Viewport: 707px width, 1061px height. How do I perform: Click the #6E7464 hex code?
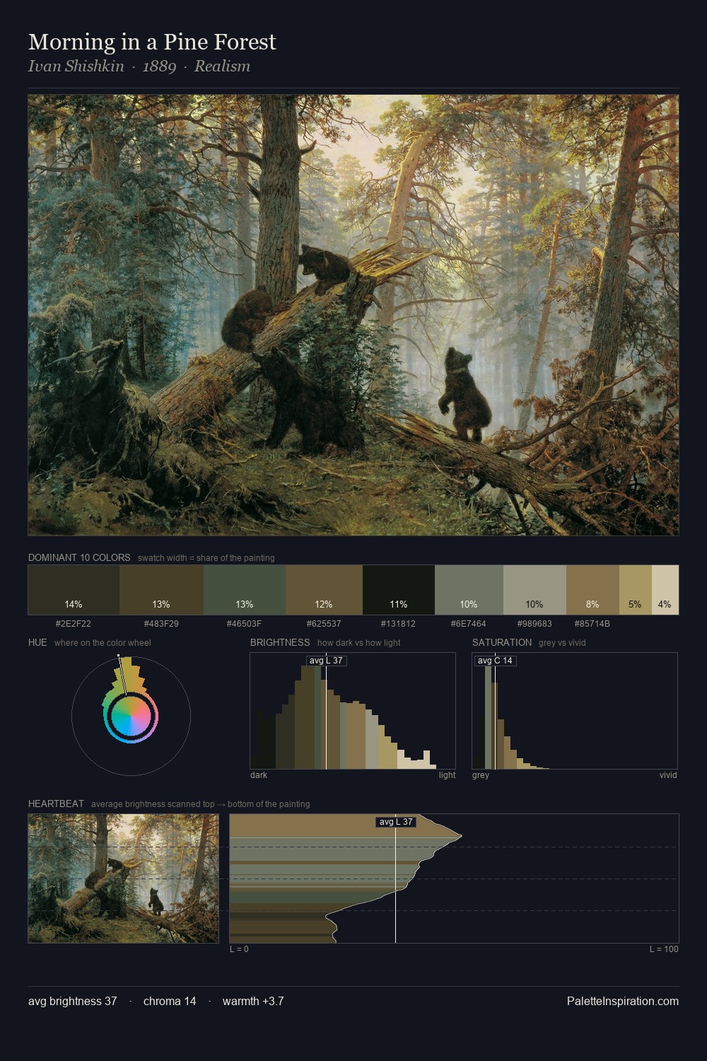click(x=469, y=624)
